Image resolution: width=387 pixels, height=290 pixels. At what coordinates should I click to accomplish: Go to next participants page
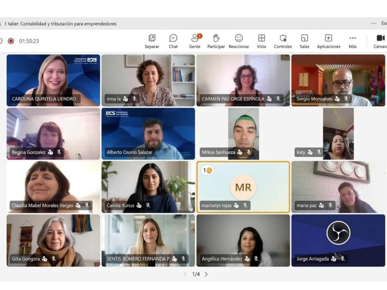pos(206,274)
